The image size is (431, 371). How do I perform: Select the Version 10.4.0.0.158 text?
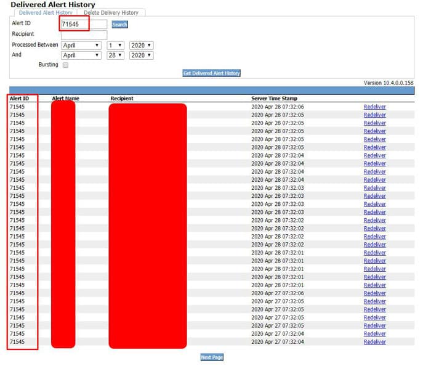point(389,83)
